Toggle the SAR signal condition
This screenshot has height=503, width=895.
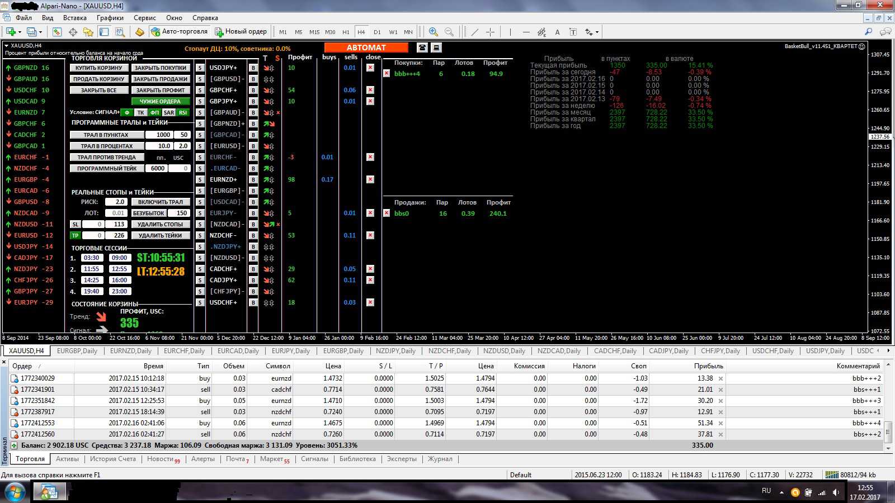pos(169,112)
